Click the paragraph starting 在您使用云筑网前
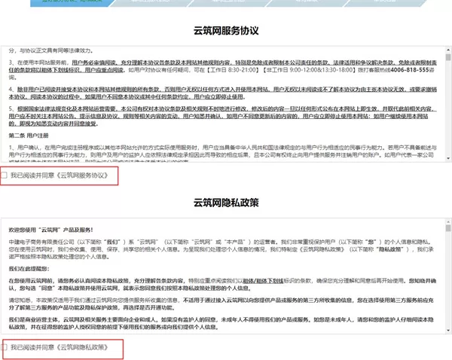The width and height of the screenshot is (452, 360). (222, 285)
